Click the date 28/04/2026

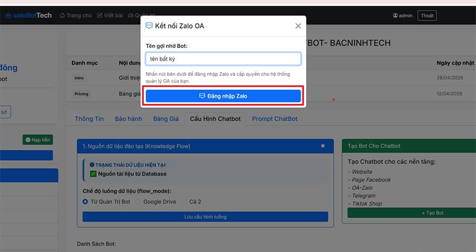tap(450, 77)
